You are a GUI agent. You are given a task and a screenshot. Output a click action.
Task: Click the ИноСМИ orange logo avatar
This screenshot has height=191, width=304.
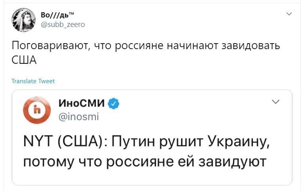pyautogui.click(x=37, y=110)
